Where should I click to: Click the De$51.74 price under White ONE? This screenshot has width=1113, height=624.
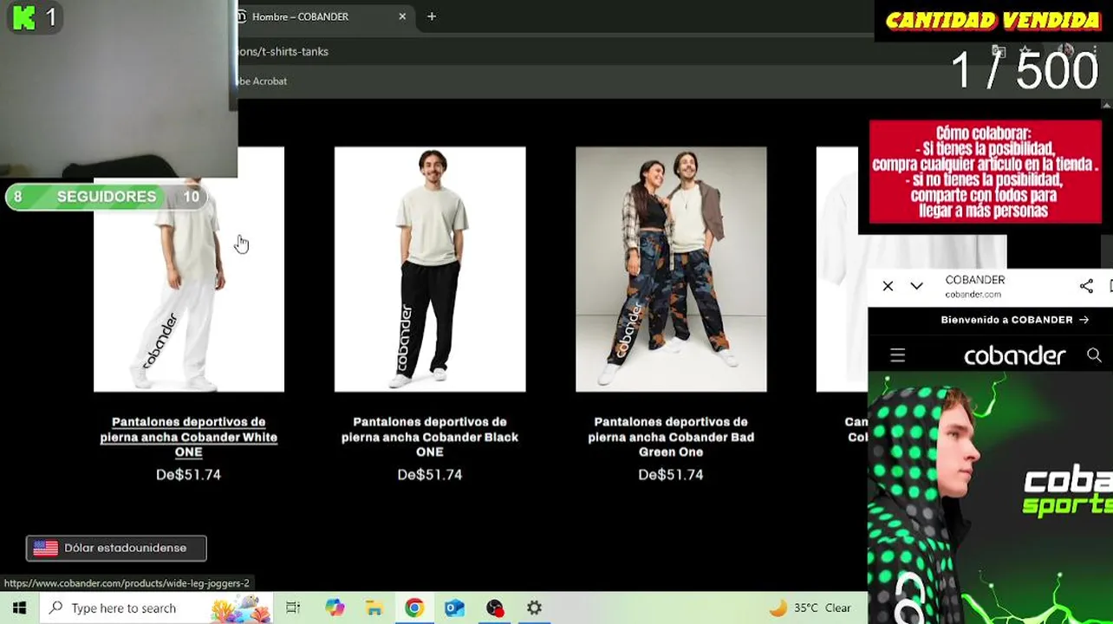click(188, 475)
